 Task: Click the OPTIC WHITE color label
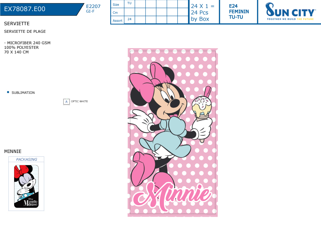(x=79, y=101)
